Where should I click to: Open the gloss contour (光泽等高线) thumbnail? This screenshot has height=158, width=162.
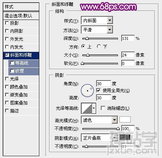tap(87, 108)
